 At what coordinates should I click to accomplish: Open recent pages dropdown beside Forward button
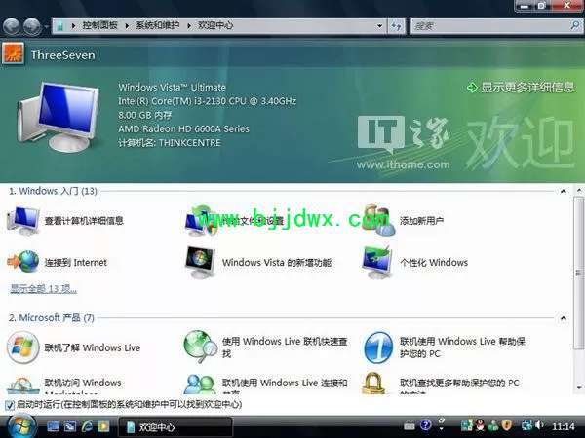[46, 27]
